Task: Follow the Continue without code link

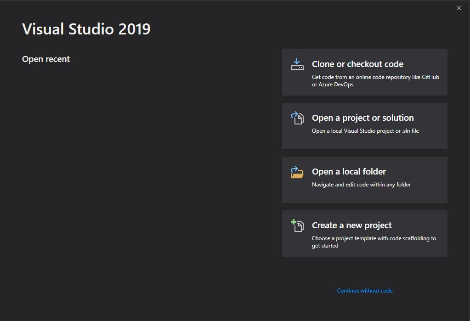Action: click(365, 290)
